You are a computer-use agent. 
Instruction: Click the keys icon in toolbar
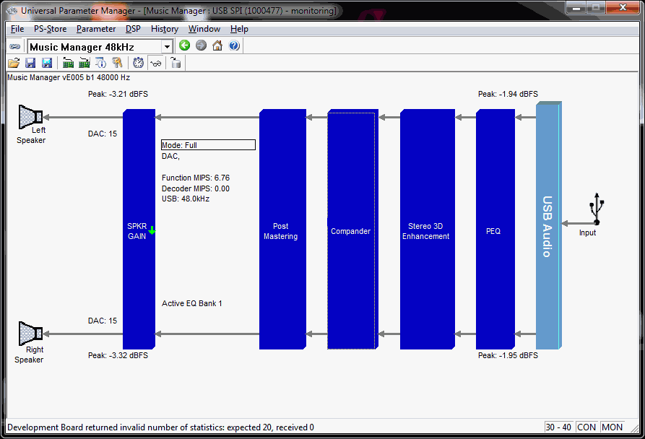pos(117,64)
